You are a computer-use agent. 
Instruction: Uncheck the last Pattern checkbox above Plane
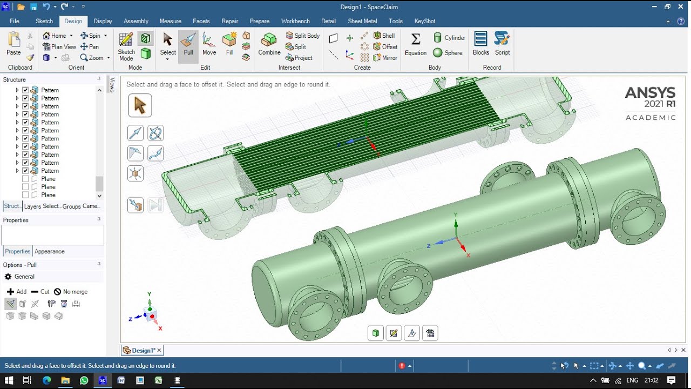25,171
